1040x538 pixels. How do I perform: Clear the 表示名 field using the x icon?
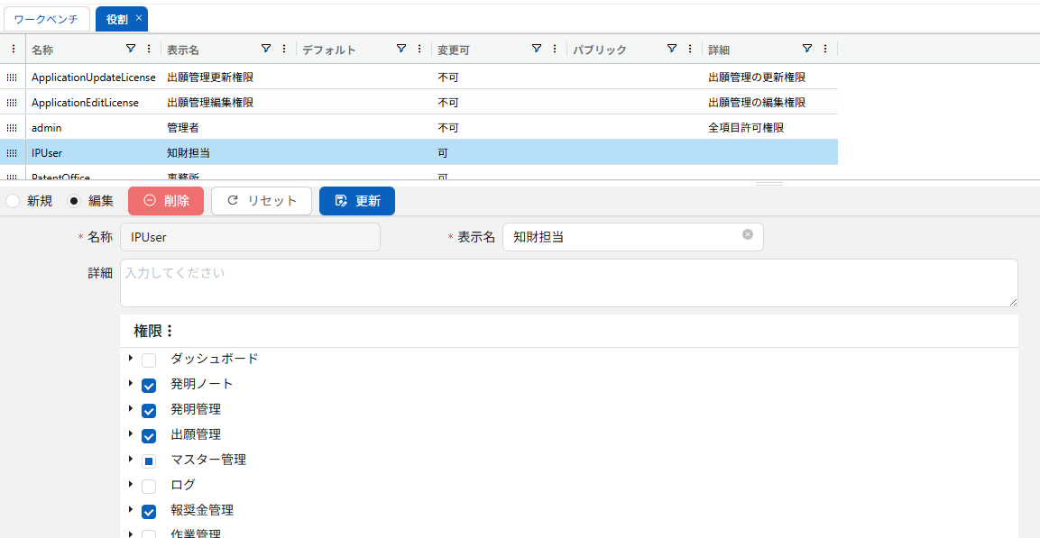coord(747,235)
